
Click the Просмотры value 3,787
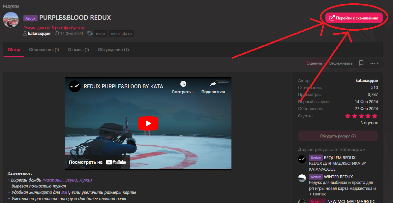tap(373, 95)
